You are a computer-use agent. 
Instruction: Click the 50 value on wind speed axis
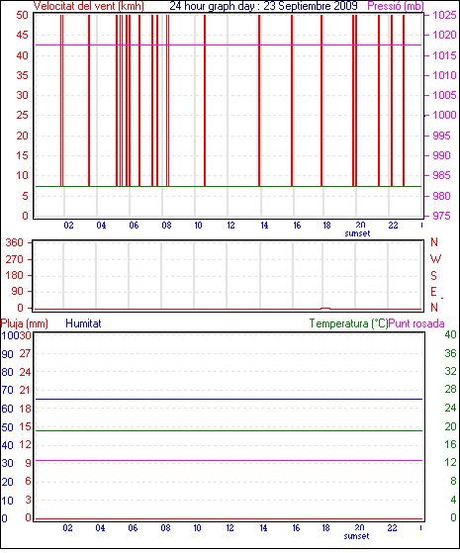22,15
